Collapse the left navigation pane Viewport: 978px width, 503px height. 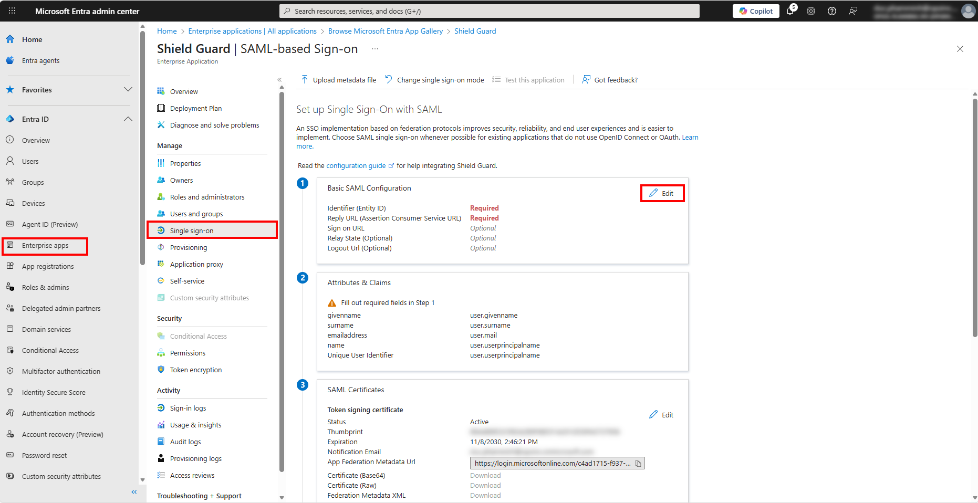tap(134, 492)
